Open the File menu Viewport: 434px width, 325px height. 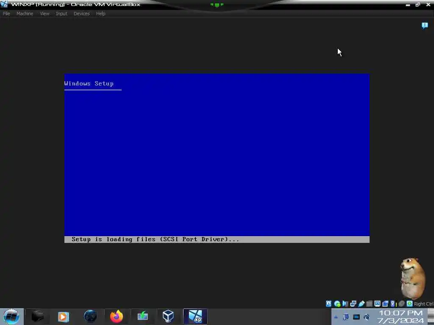point(6,14)
